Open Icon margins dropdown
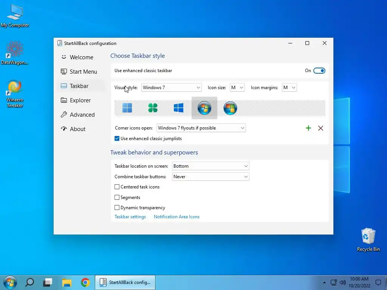Image resolution: width=387 pixels, height=290 pixels. click(289, 88)
